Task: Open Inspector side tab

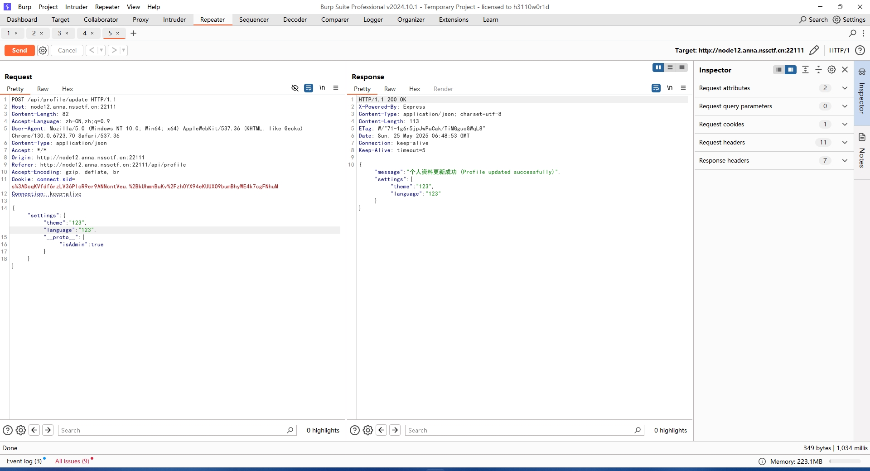Action: coord(862,93)
